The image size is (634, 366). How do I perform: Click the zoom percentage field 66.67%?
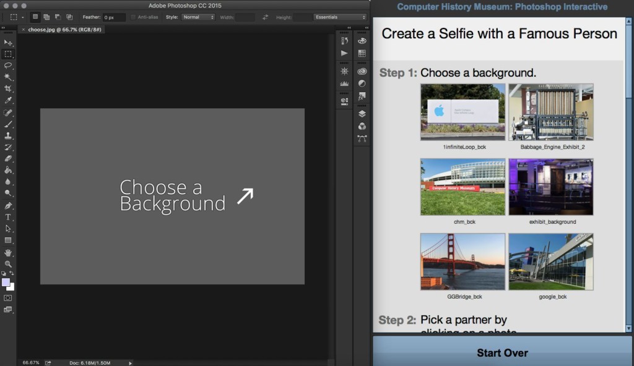(31, 363)
